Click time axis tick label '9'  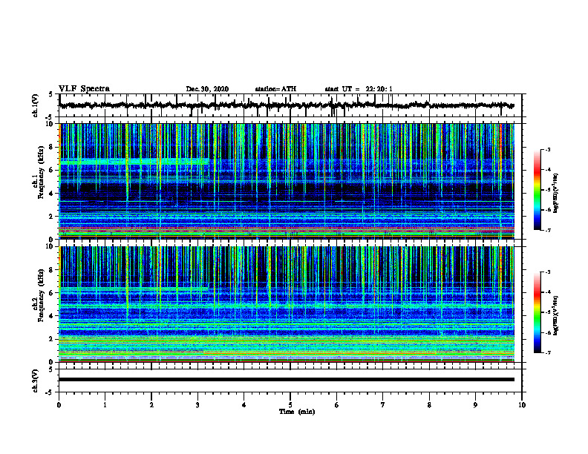click(475, 405)
